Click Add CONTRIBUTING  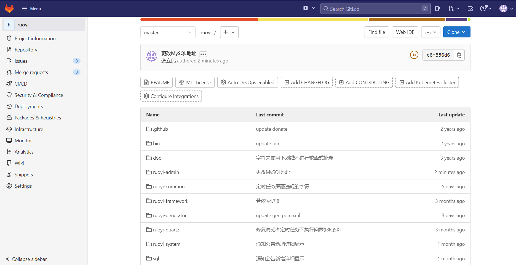click(x=364, y=82)
